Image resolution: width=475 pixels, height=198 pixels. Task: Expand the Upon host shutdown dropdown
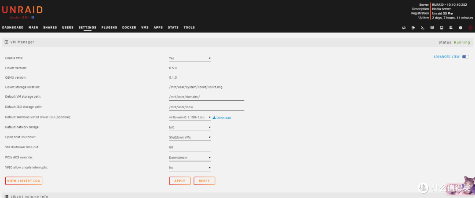point(190,137)
